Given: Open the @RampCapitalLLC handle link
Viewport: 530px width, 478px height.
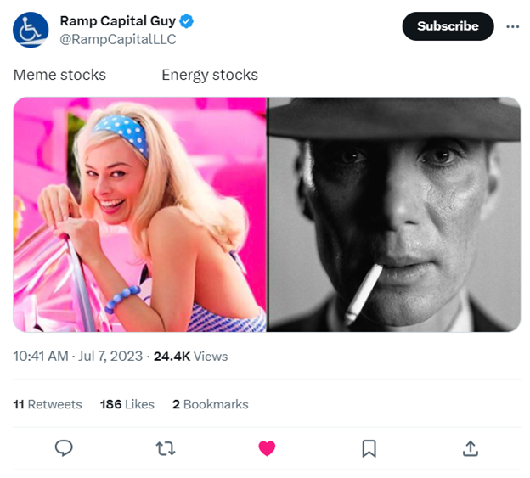Looking at the screenshot, I should (117, 39).
